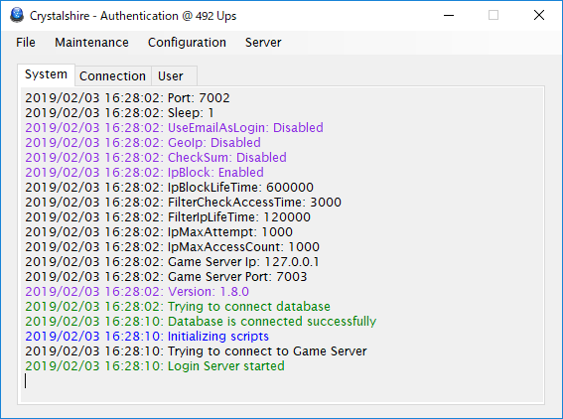Click the 'Port: 7002' log line

coord(127,98)
